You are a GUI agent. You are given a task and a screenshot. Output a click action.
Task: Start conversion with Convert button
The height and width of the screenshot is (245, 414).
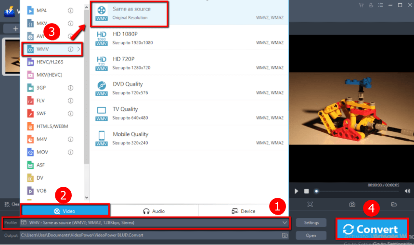click(x=372, y=229)
